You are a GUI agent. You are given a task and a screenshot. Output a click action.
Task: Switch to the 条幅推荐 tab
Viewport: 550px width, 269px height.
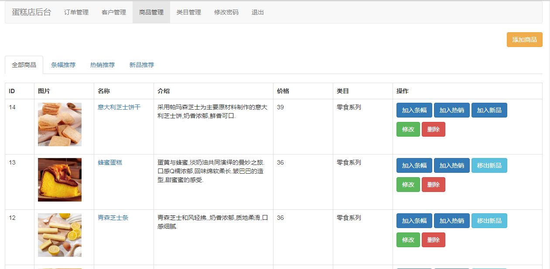click(x=63, y=65)
